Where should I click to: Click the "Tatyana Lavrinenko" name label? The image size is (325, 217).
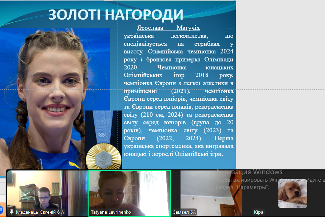coord(111,212)
